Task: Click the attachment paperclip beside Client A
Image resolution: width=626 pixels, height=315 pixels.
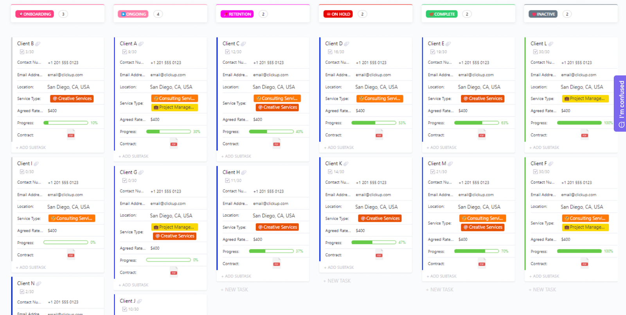Action: pos(141,44)
